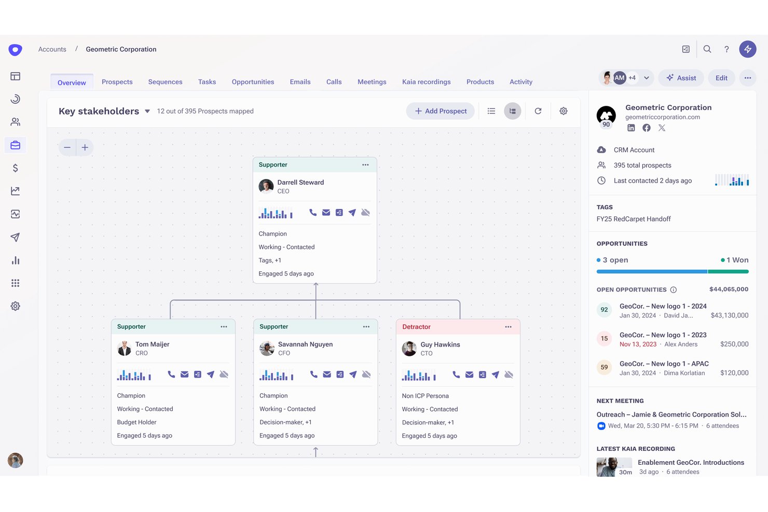This screenshot has width=768, height=512.
Task: Open the Meetings tab
Action: click(372, 82)
